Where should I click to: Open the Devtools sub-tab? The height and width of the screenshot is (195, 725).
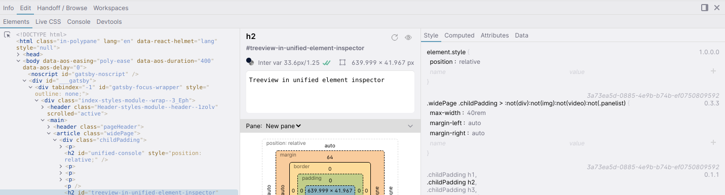(109, 22)
